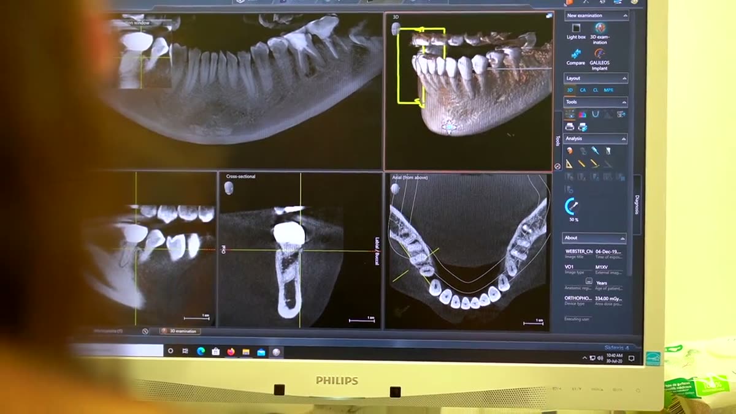The height and width of the screenshot is (414, 736).
Task: Switch to the CL layout
Action: point(596,90)
